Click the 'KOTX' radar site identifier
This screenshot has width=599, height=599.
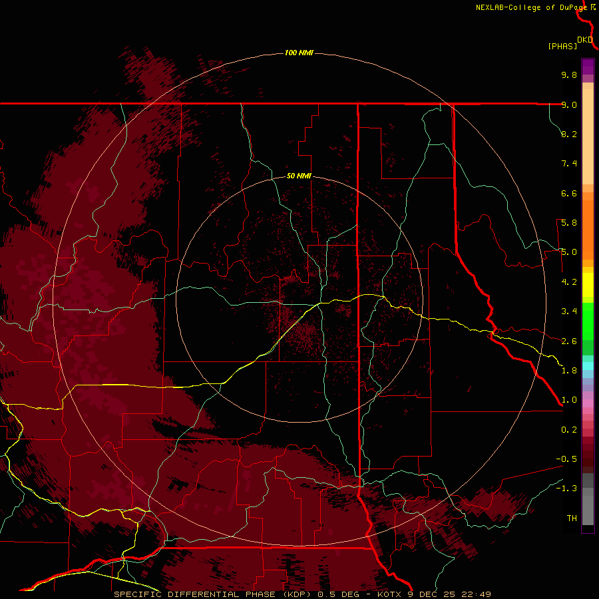389,594
